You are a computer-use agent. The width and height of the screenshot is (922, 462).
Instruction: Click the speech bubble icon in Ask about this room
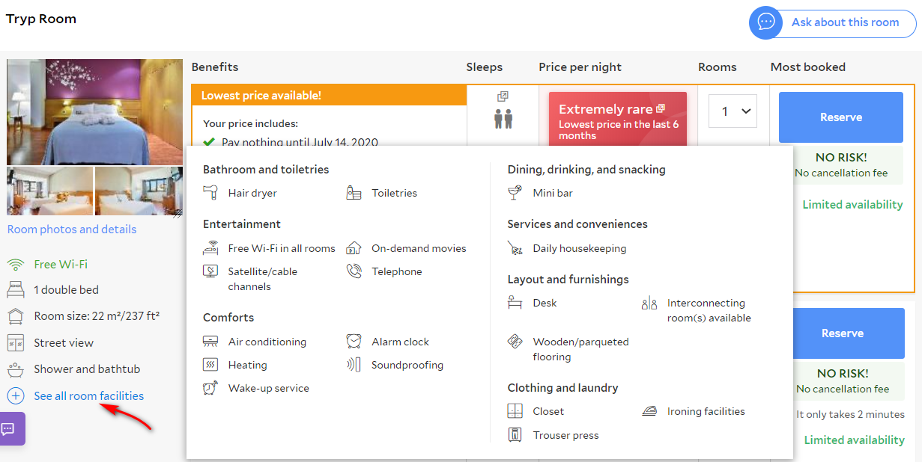pos(765,22)
